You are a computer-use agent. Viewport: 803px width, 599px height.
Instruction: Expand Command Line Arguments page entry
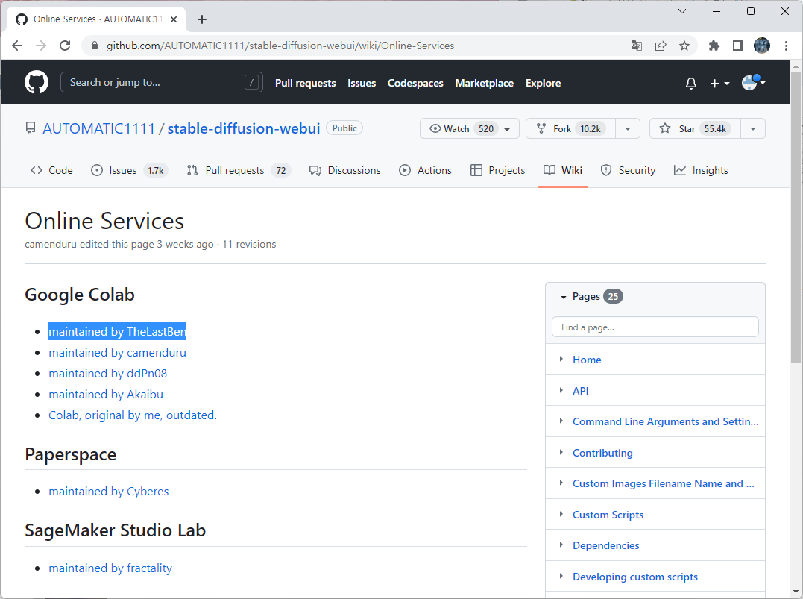pos(561,421)
